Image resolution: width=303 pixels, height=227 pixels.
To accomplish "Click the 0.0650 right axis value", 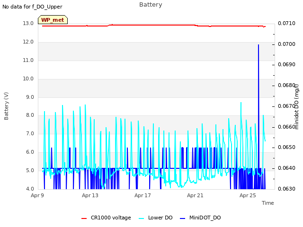I will [x=286, y=147].
